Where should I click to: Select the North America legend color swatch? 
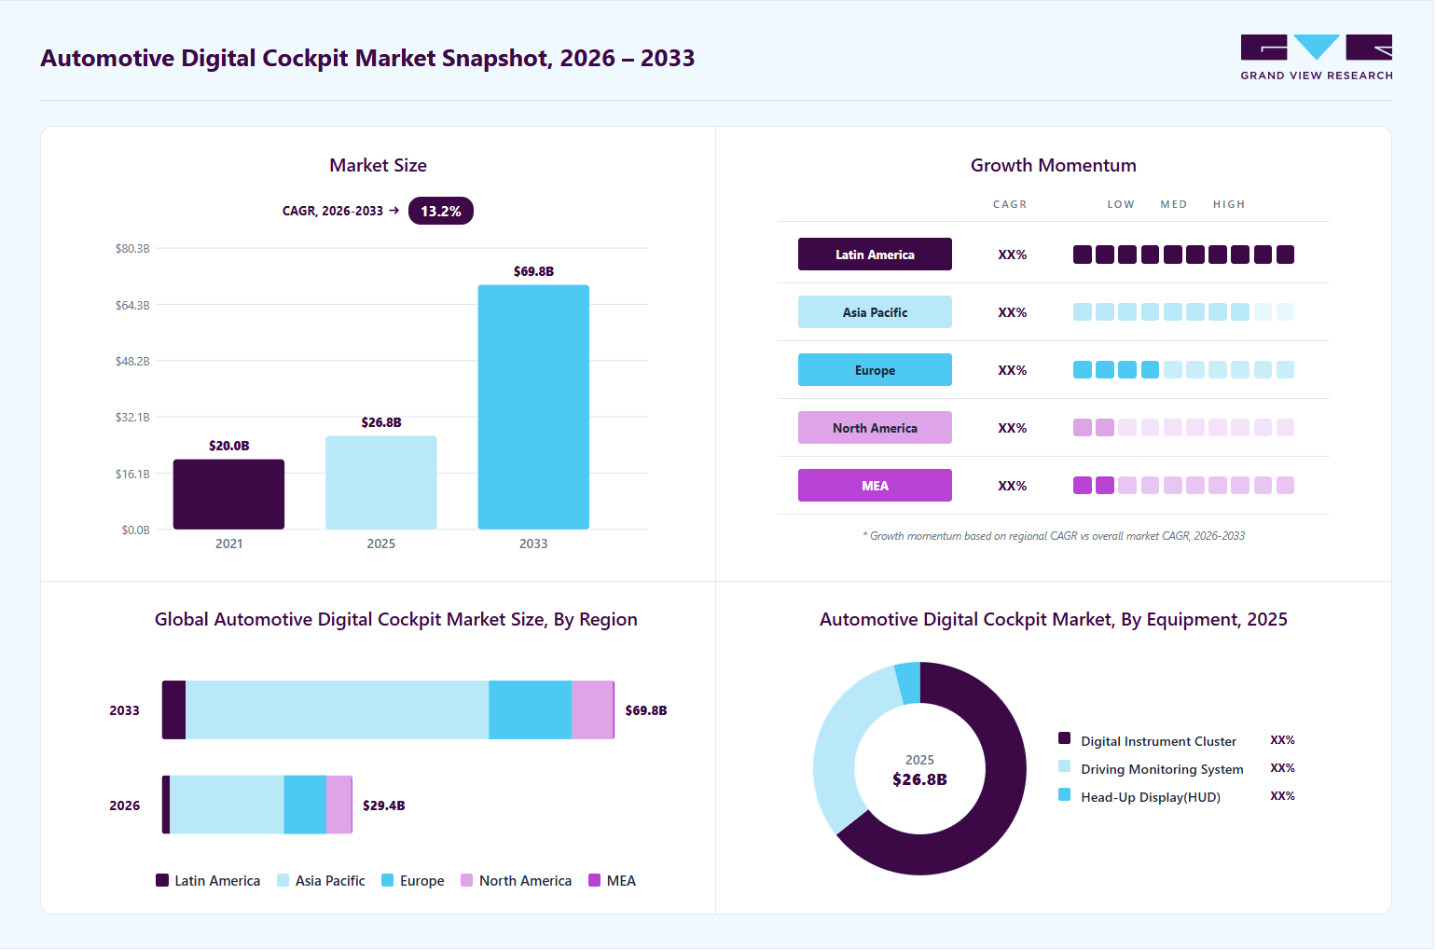click(x=467, y=880)
